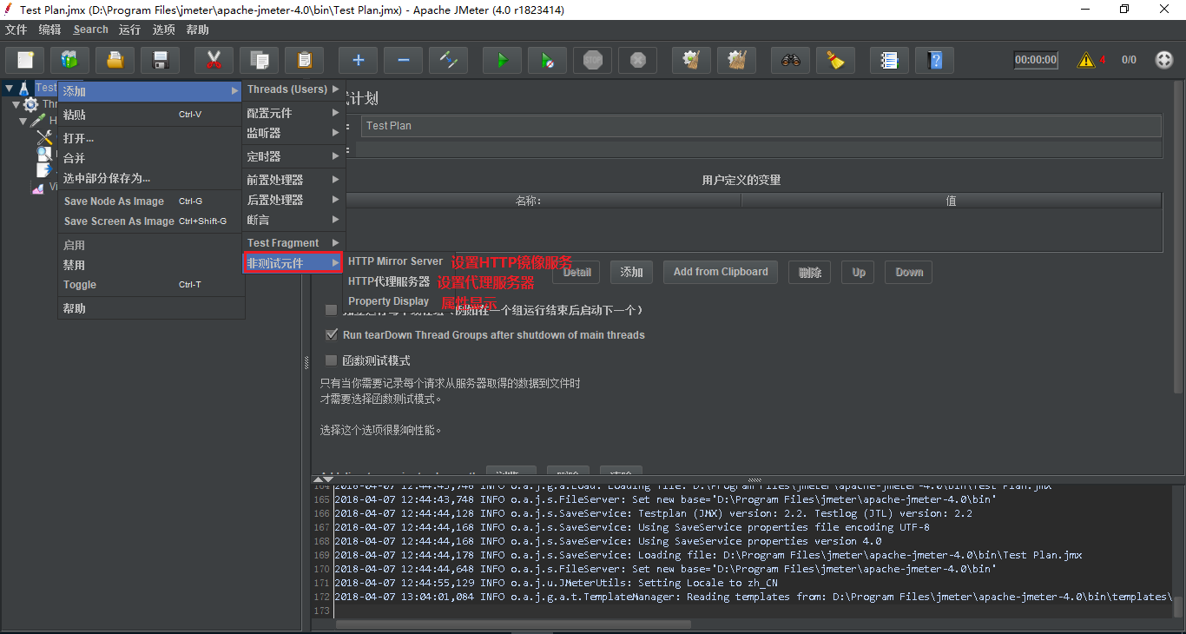Open Search with binoculars icon
This screenshot has height=634, width=1186.
[791, 60]
